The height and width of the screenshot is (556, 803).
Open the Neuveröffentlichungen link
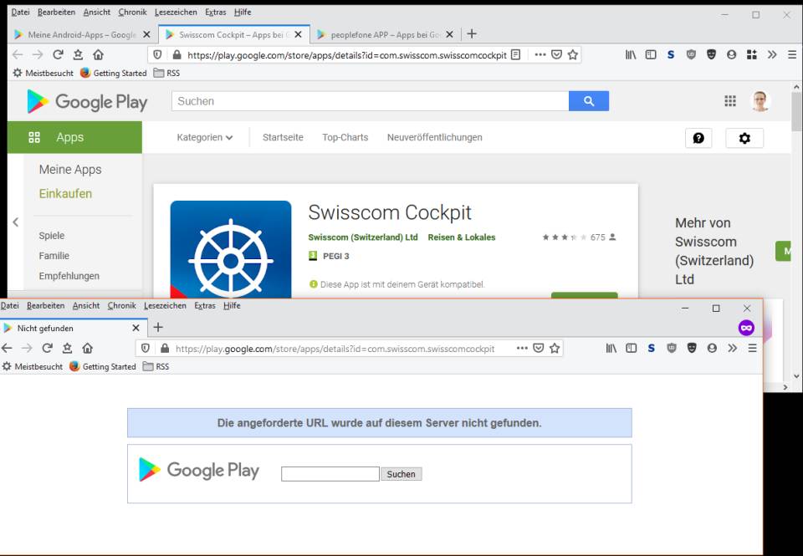pyautogui.click(x=435, y=137)
